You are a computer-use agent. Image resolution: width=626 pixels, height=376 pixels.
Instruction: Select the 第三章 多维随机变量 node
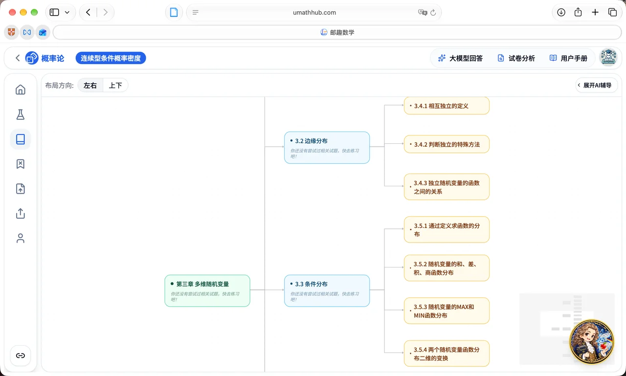(207, 290)
